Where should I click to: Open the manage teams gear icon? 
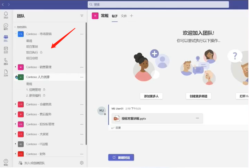(82, 163)
